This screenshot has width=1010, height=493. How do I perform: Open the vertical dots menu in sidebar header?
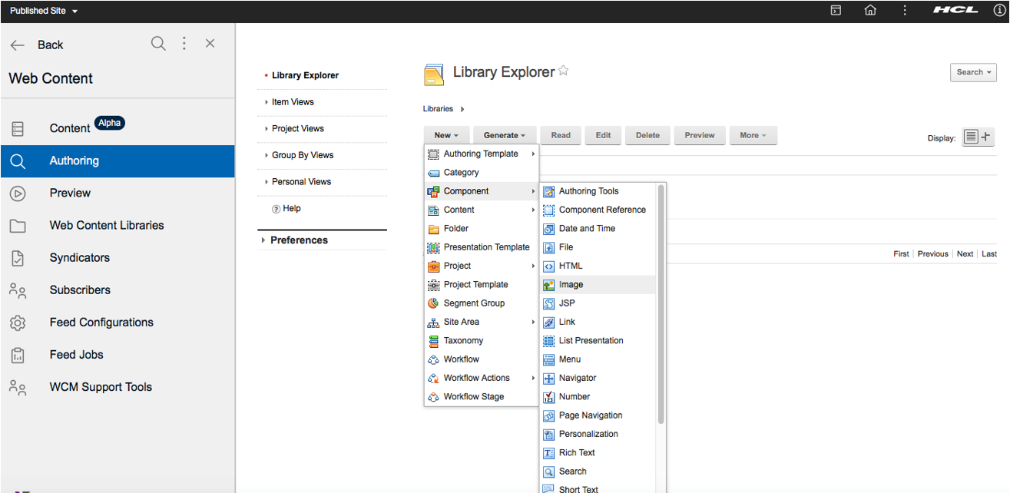point(184,44)
